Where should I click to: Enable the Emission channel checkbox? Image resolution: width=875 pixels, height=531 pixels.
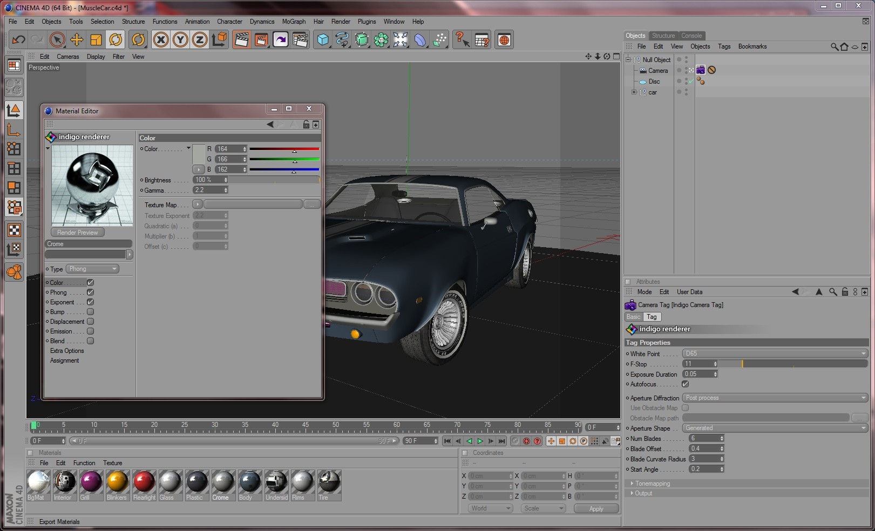click(x=91, y=331)
